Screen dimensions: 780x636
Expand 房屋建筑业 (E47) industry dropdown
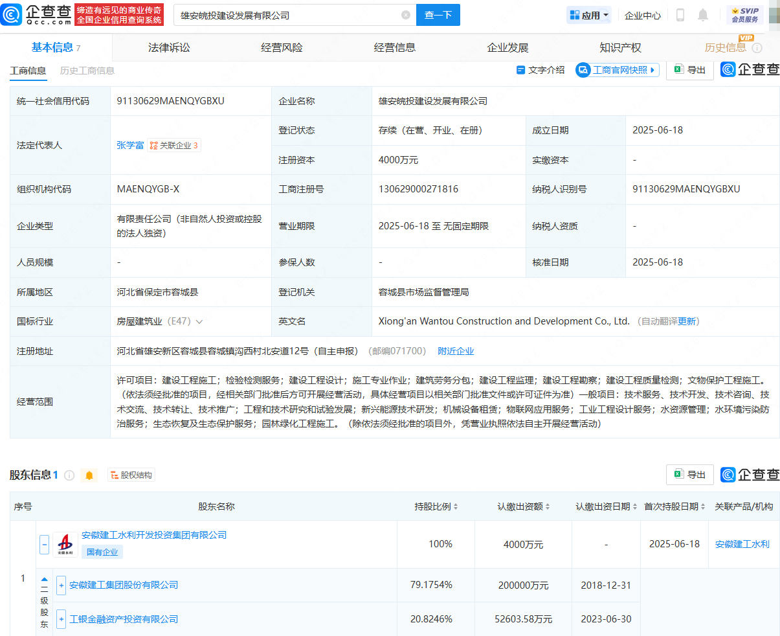[199, 322]
